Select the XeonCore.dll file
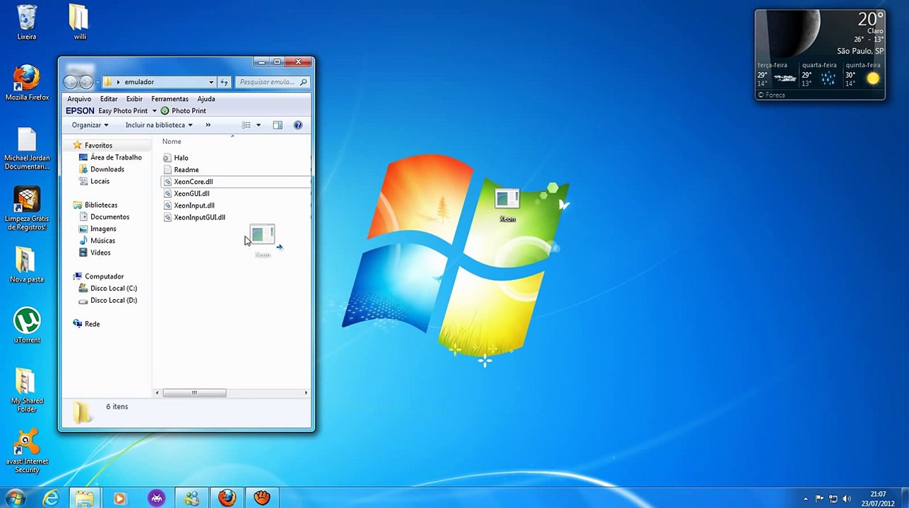Image resolution: width=909 pixels, height=508 pixels. click(193, 181)
